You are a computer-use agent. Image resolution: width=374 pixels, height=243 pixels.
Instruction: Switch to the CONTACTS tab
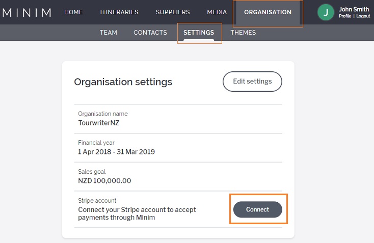pos(150,33)
